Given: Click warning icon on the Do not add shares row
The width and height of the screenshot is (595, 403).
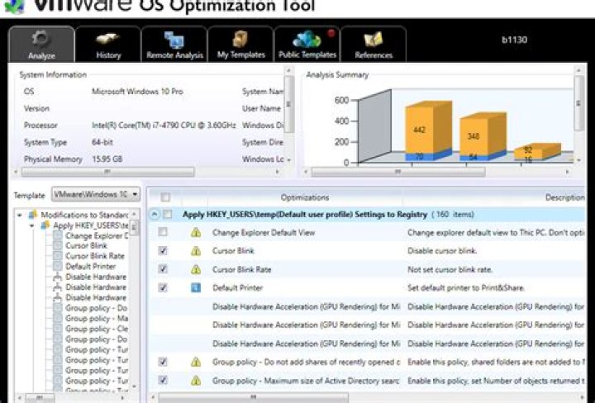Looking at the screenshot, I should (196, 362).
